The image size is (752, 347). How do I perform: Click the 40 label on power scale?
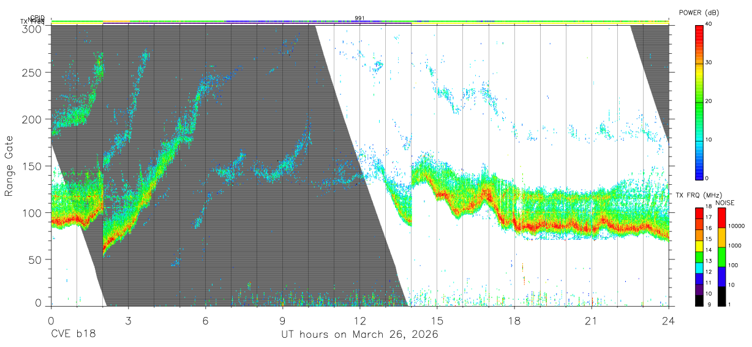coord(709,24)
